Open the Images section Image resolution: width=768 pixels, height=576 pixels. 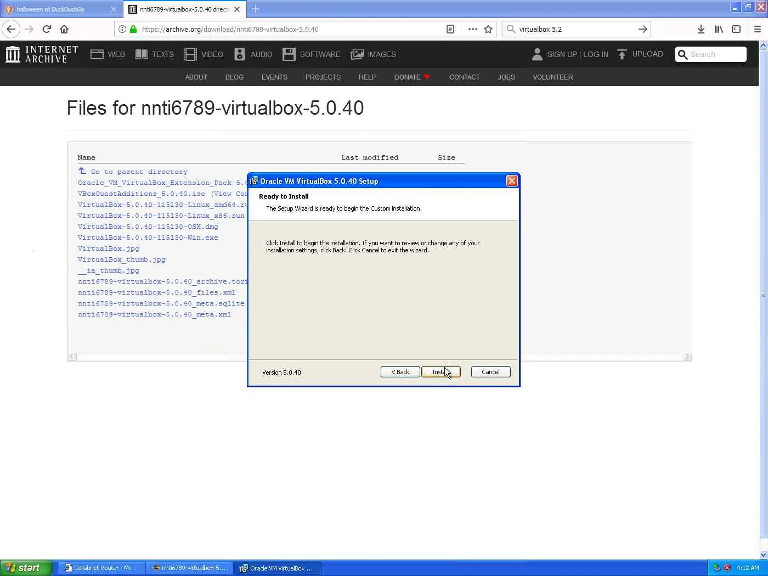click(x=373, y=54)
